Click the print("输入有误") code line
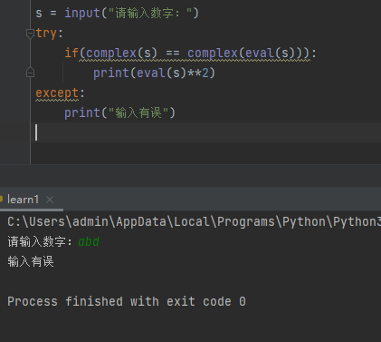Image resolution: width=381 pixels, height=342 pixels. pos(119,113)
